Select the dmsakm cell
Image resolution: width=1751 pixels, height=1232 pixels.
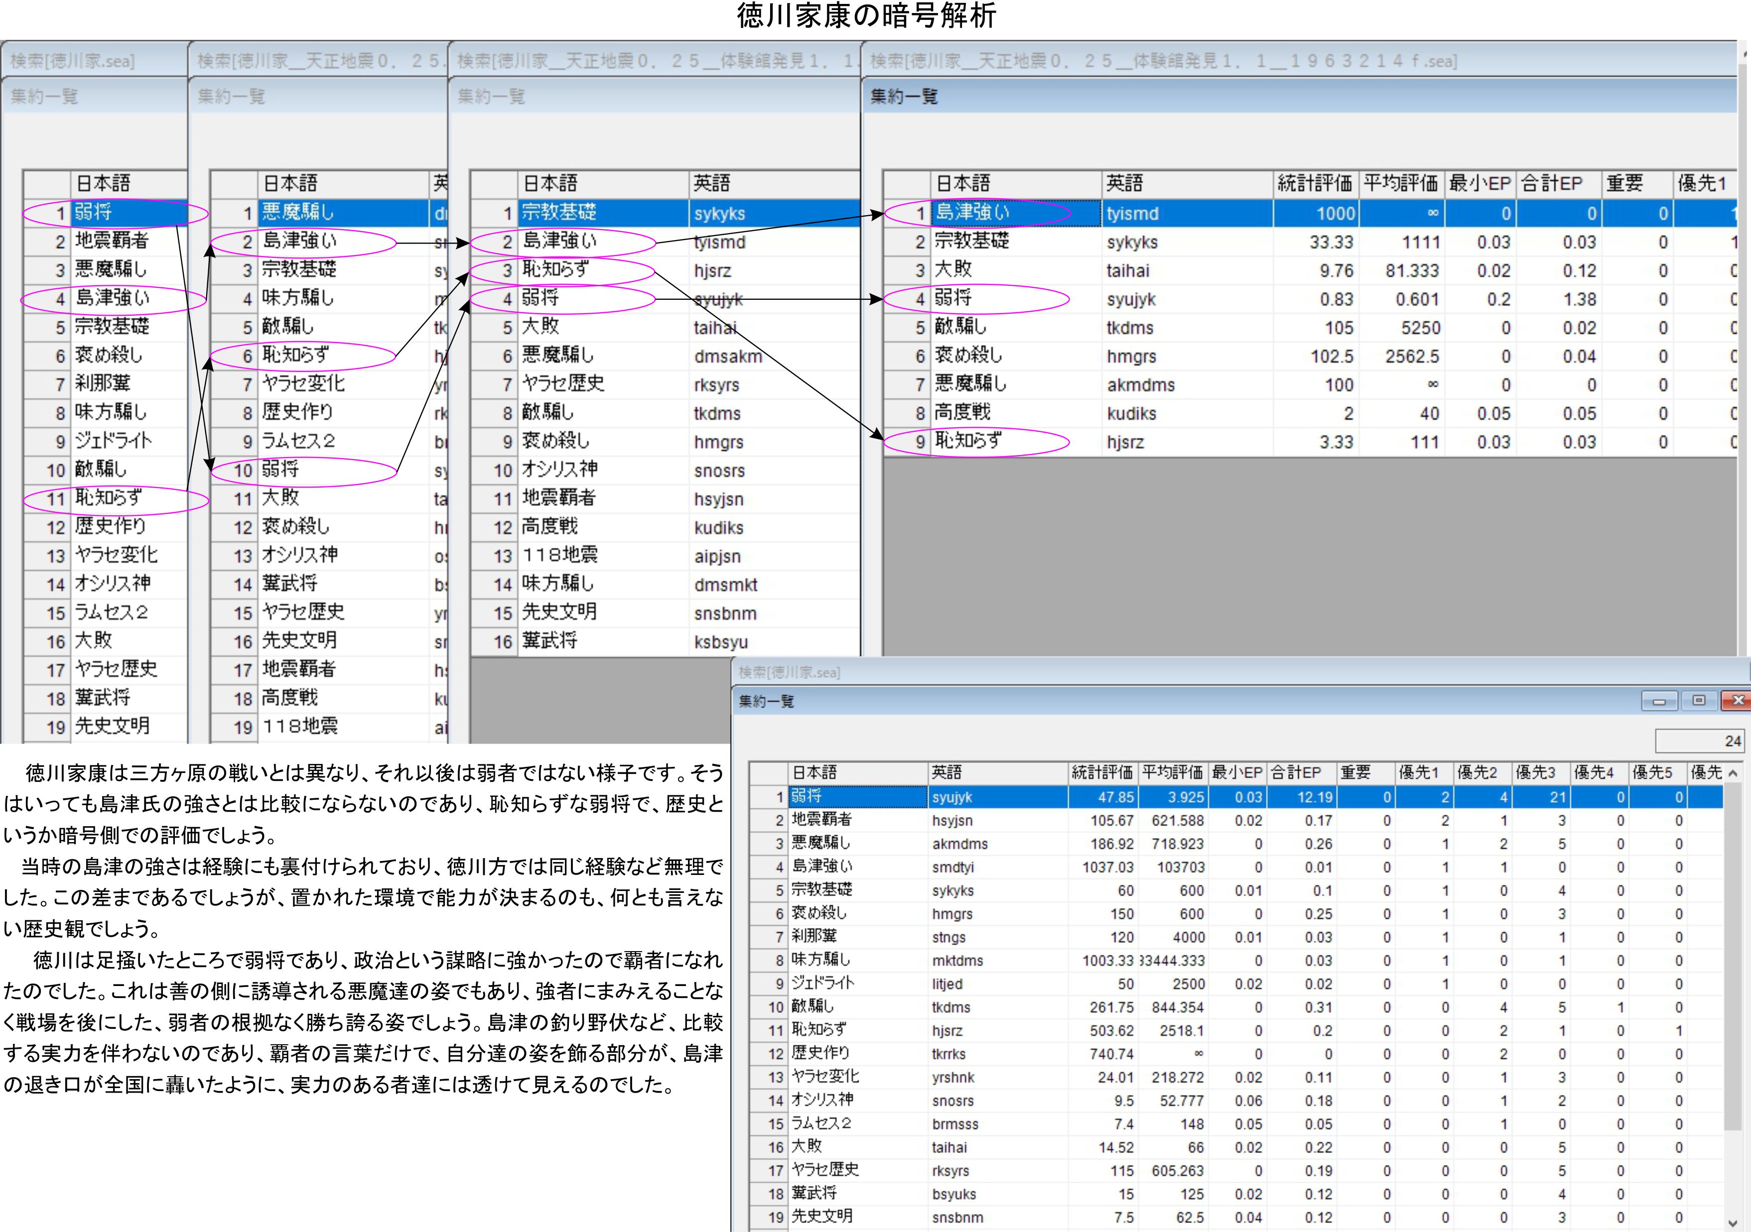pos(774,356)
